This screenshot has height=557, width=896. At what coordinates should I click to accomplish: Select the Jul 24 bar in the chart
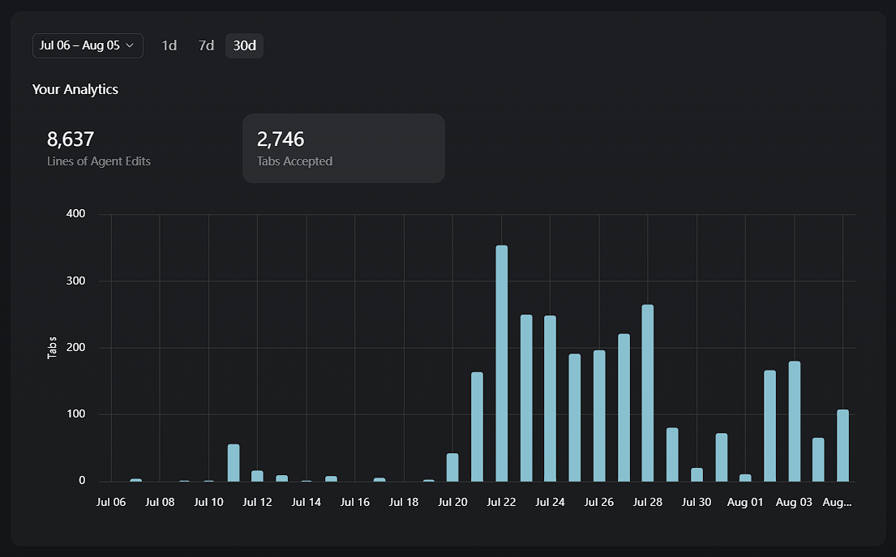pyautogui.click(x=550, y=398)
